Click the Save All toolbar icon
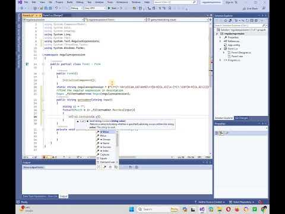The height and width of the screenshot is (214, 285). point(50,8)
